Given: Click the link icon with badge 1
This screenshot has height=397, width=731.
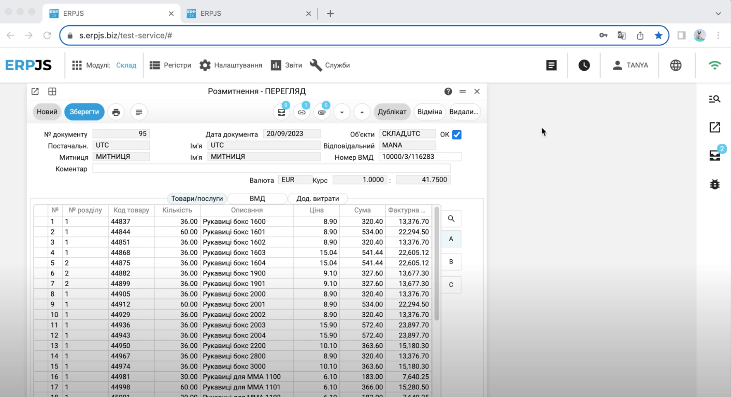Looking at the screenshot, I should pyautogui.click(x=302, y=112).
